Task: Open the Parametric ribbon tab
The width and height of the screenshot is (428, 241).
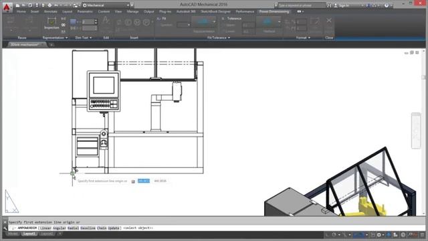Action: click(85, 11)
